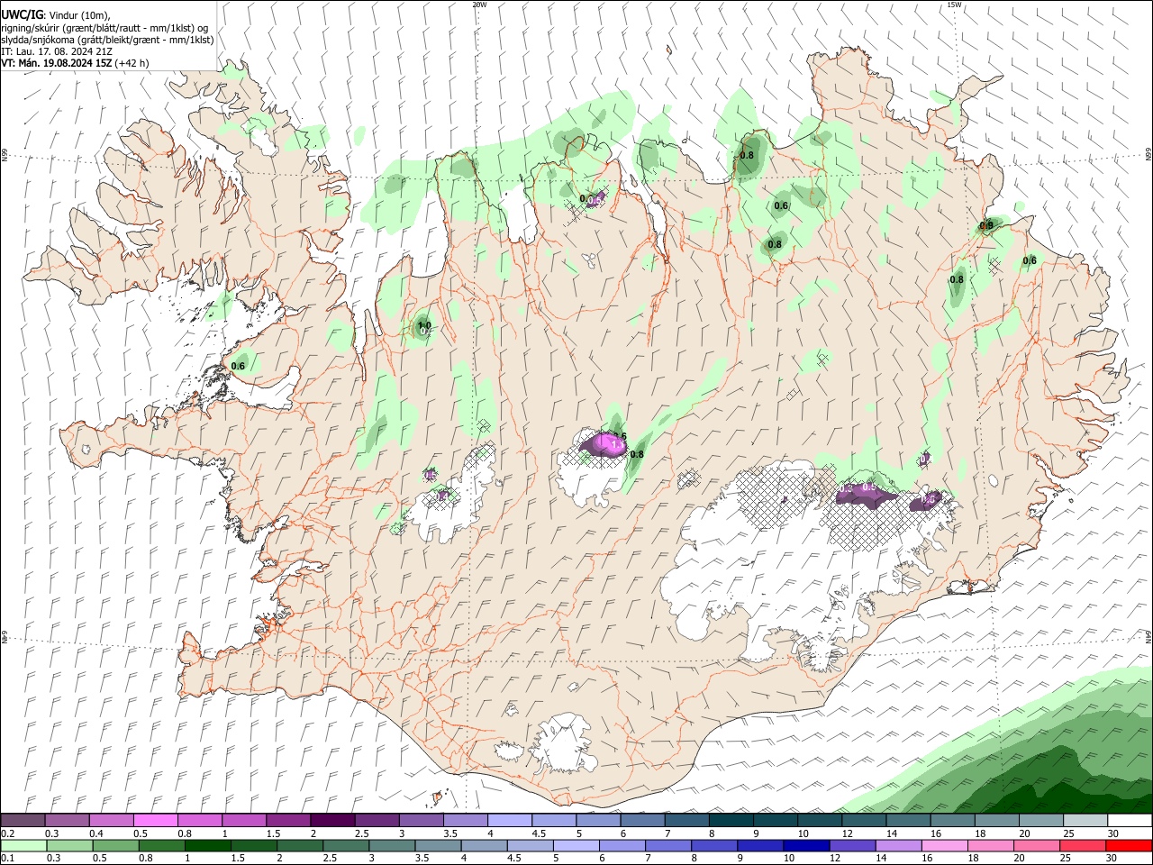Click the 'VT: Mán. 19.08.2024 15Z (+42 h)' line

pyautogui.click(x=75, y=63)
